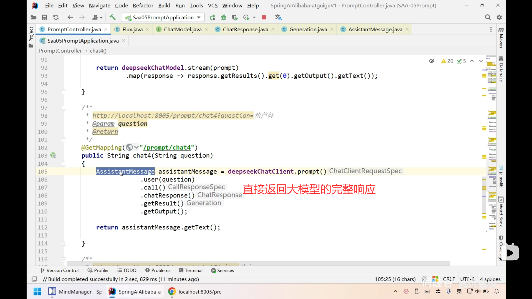This screenshot has height=299, width=532.
Task: Collapse the chat4 method fold marker at line 104
Action: (64, 164)
